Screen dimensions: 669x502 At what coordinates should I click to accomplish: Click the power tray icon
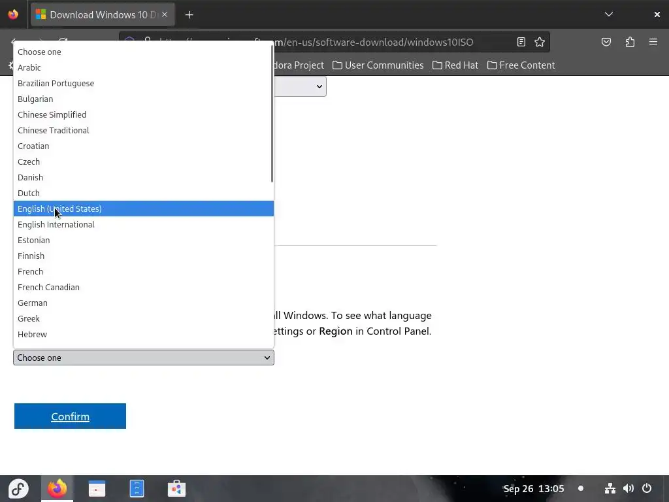[647, 488]
